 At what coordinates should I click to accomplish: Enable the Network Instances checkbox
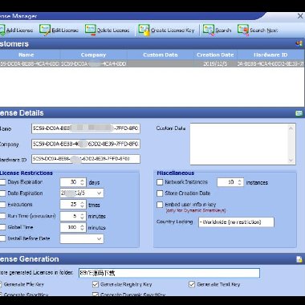coord(160,182)
